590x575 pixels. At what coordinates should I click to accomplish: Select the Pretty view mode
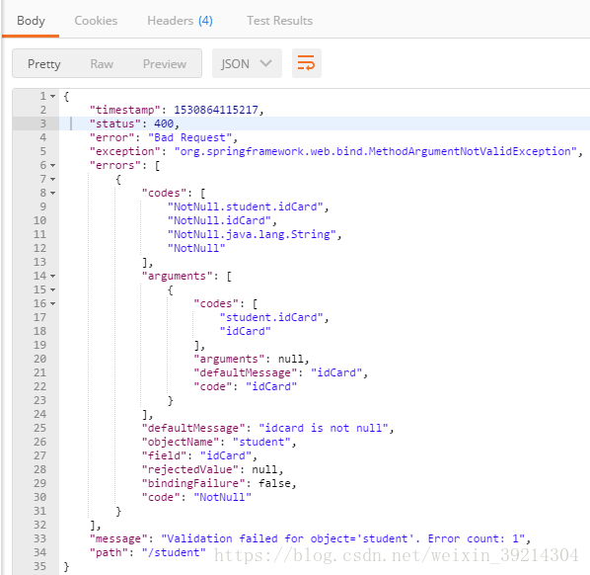(x=44, y=63)
